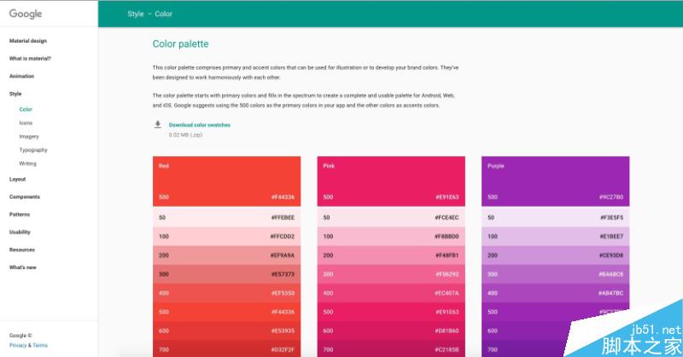Open What's new in the sidebar

(x=23, y=268)
